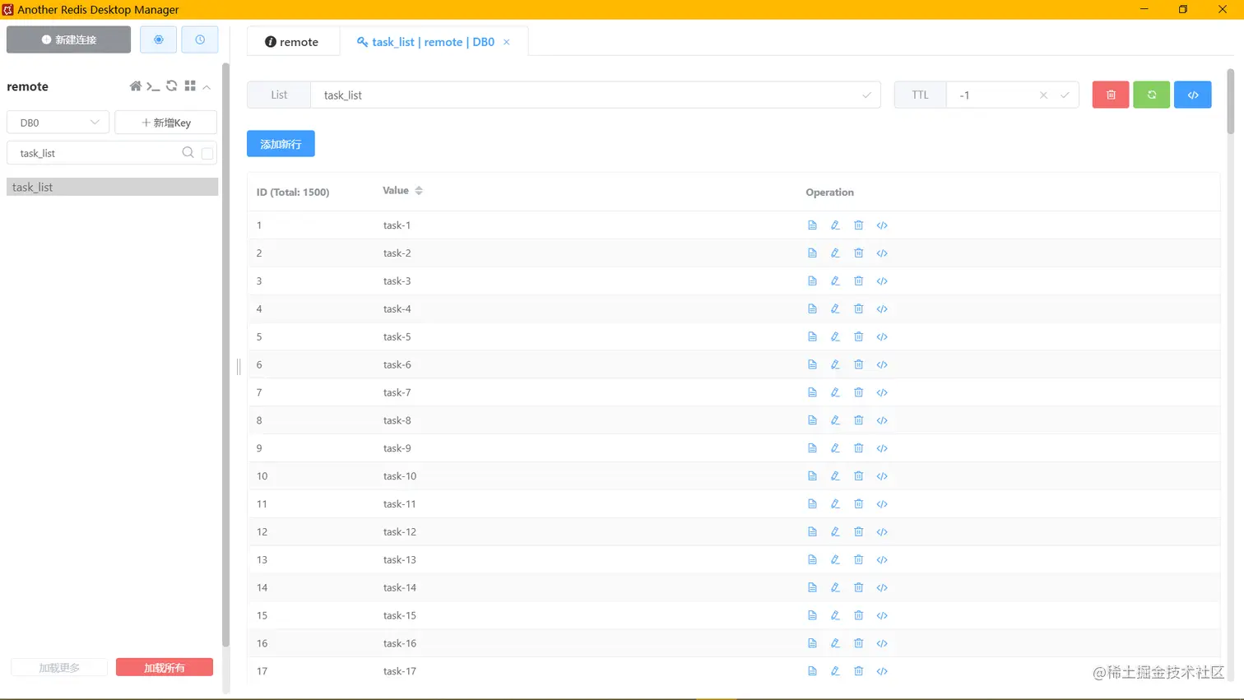This screenshot has height=700, width=1244.
Task: Click the task-13 value cell
Action: tap(400, 560)
